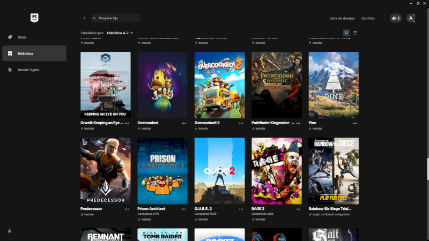
Task: Open the friends list icon
Action: 396,18
